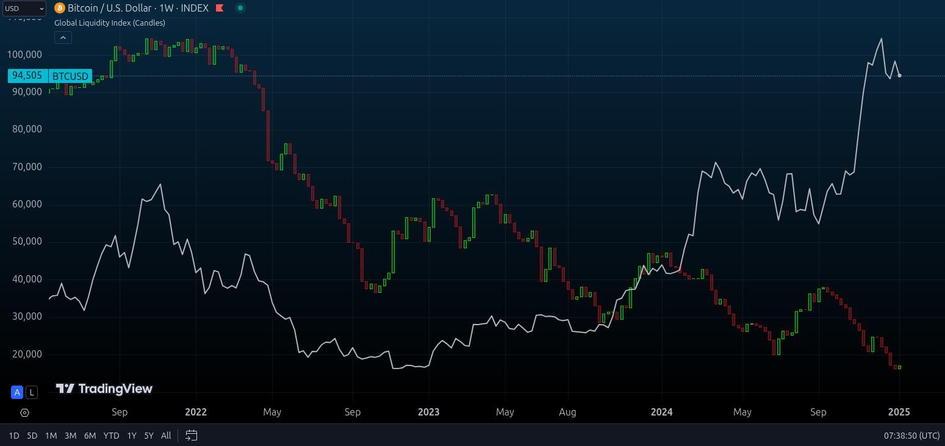Screen dimensions: 945x446
Task: Select the 5D time range
Action: point(32,436)
